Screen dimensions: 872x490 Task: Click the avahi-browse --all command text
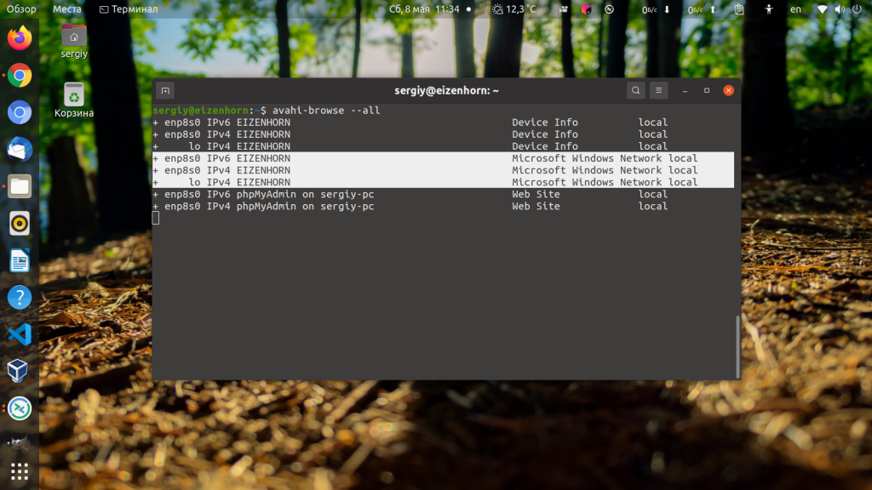[326, 110]
